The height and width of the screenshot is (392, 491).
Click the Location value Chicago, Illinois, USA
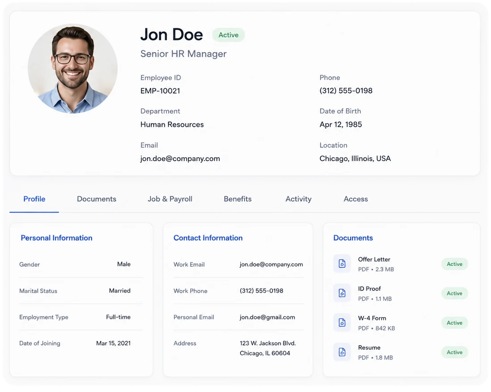pyautogui.click(x=355, y=159)
